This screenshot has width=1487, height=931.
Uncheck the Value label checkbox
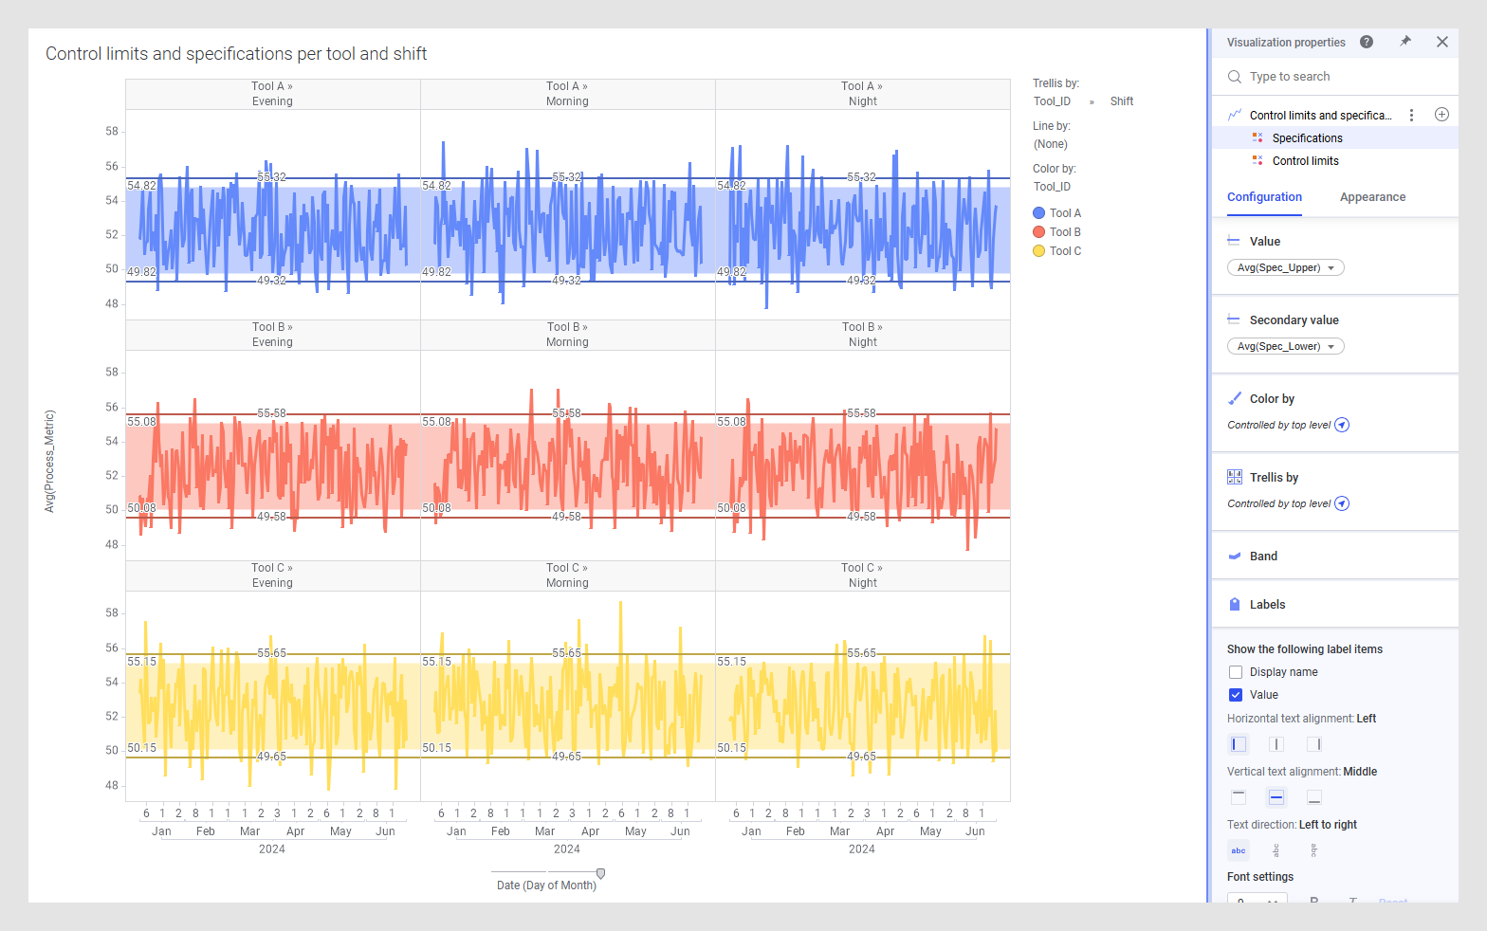tap(1236, 695)
